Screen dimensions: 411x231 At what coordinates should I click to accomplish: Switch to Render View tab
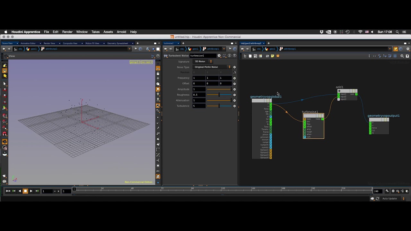click(49, 43)
